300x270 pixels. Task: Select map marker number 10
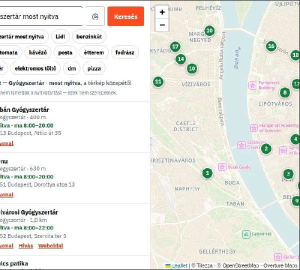click(x=192, y=68)
